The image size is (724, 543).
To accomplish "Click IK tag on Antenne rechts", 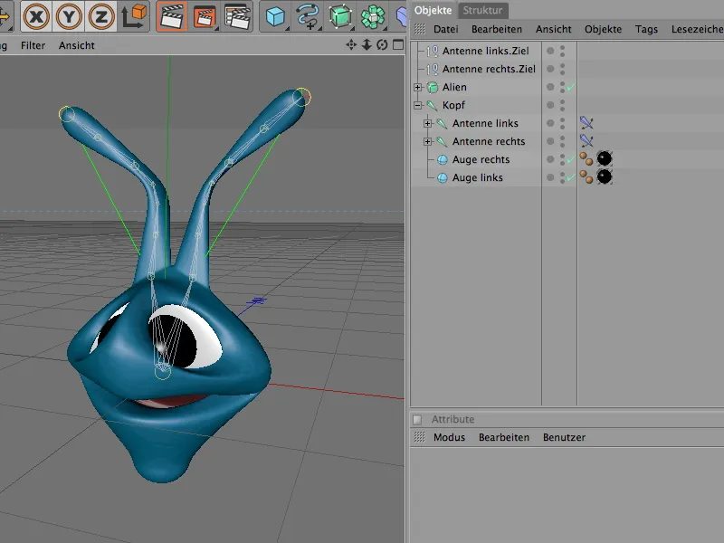I will point(586,141).
